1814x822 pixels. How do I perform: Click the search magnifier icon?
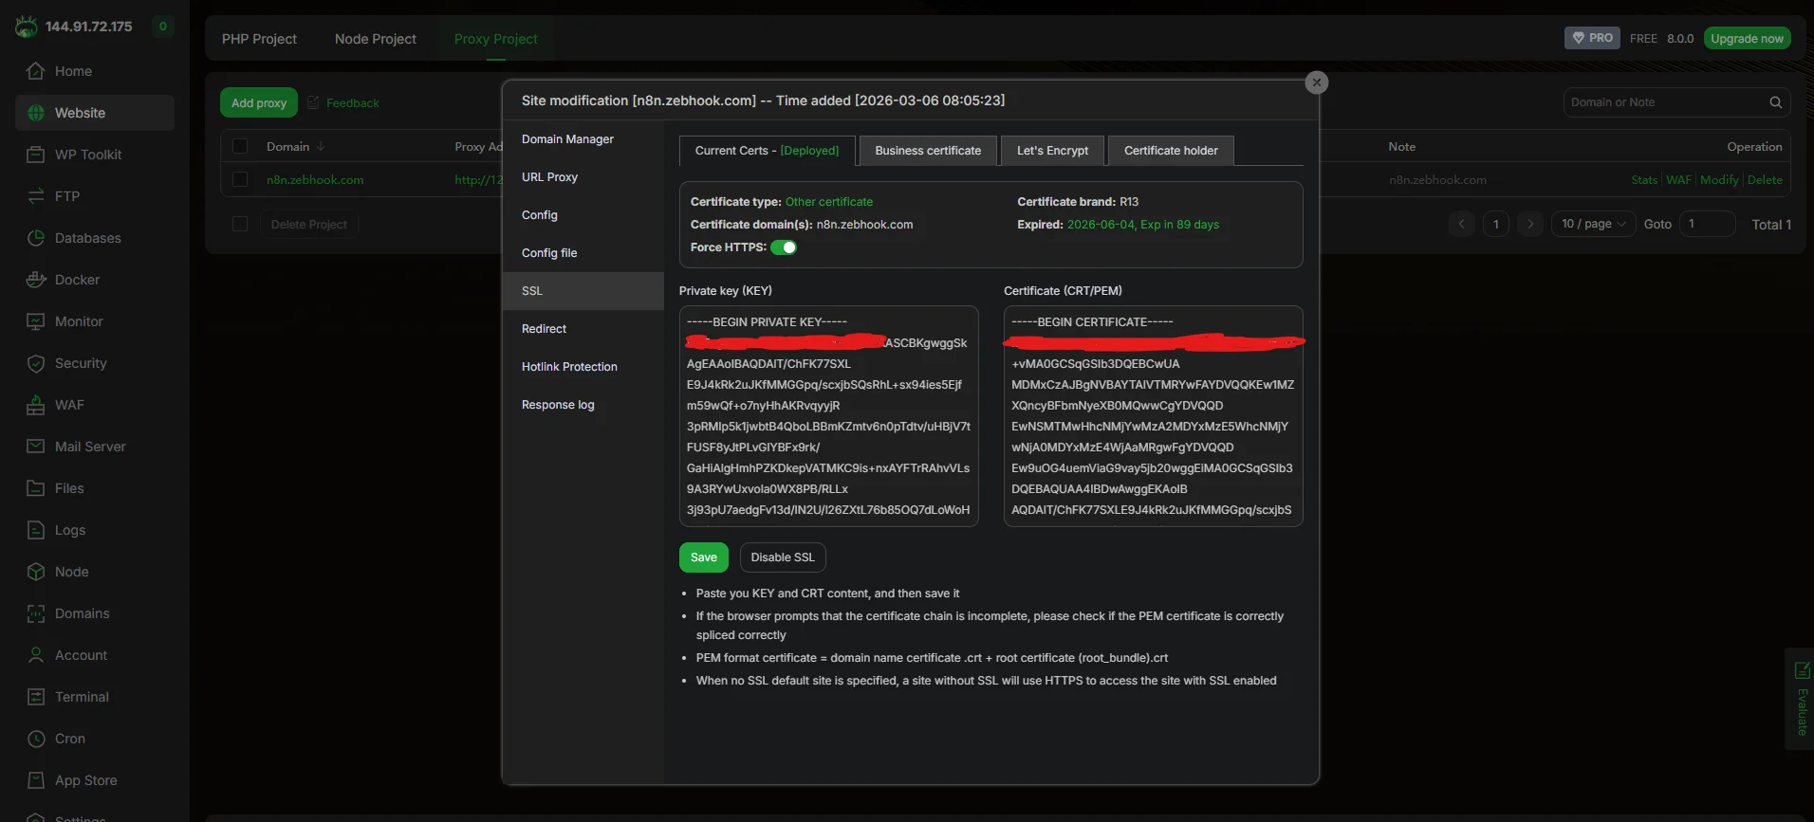pos(1775,102)
